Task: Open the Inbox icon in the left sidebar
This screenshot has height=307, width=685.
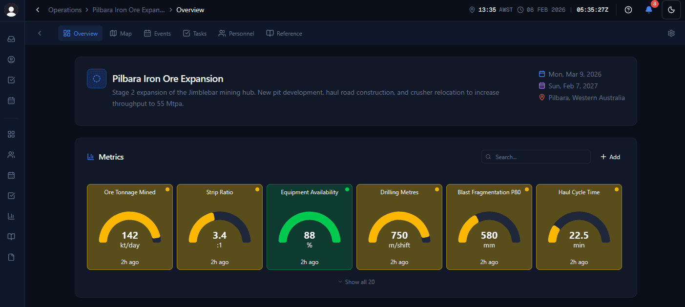Action: point(11,39)
